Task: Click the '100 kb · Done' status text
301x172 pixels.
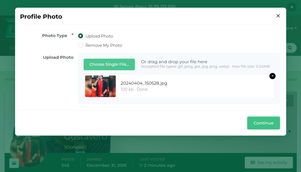Action: click(x=134, y=89)
